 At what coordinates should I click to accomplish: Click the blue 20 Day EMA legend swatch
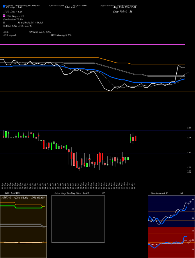(4, 7)
